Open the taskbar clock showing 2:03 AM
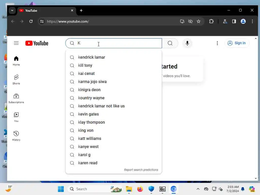 pyautogui.click(x=233, y=189)
